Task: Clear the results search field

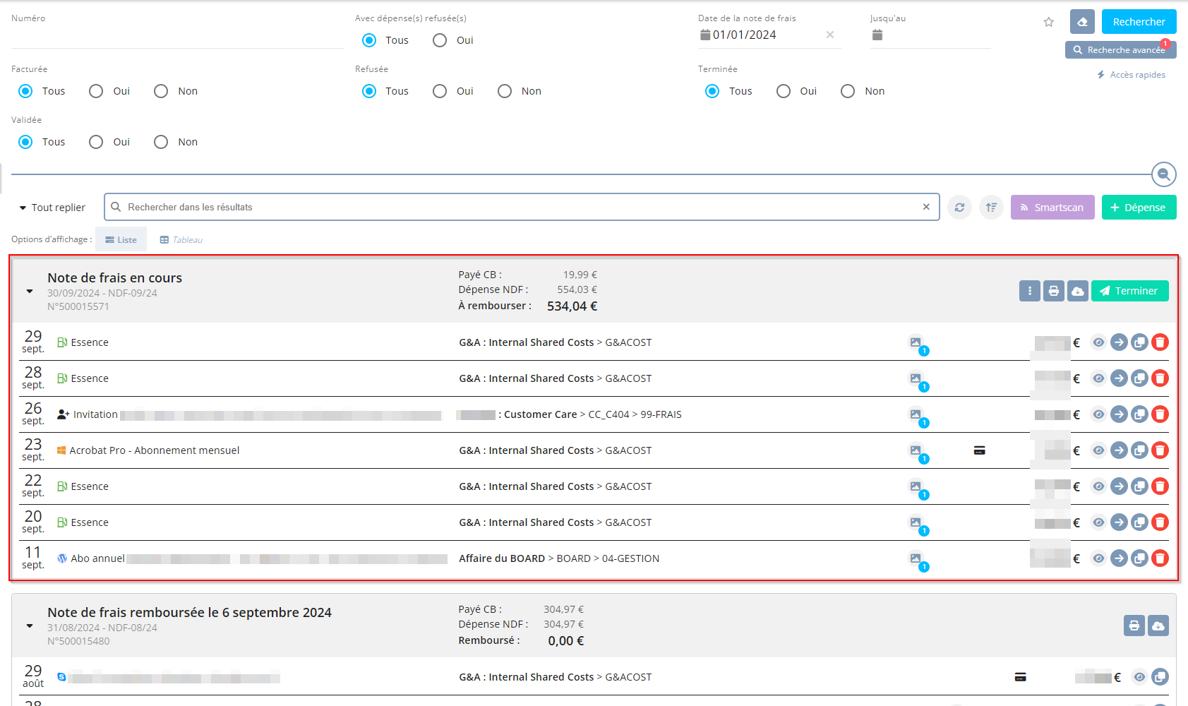Action: point(926,207)
